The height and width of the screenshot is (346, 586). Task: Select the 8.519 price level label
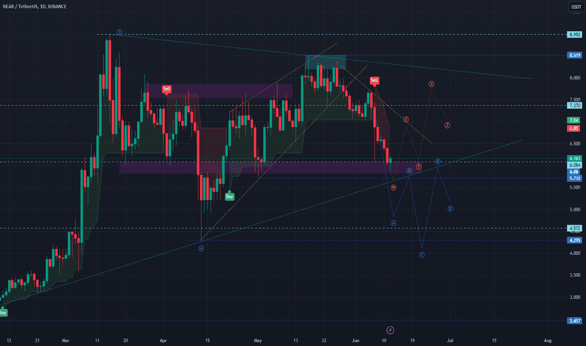coord(575,55)
